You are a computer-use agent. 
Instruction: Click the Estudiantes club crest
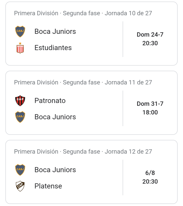tap(20, 48)
